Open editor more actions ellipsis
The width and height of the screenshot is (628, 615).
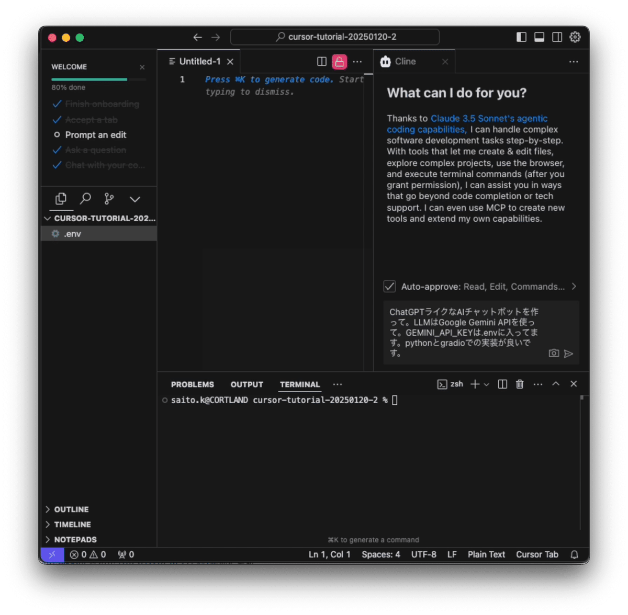click(357, 62)
